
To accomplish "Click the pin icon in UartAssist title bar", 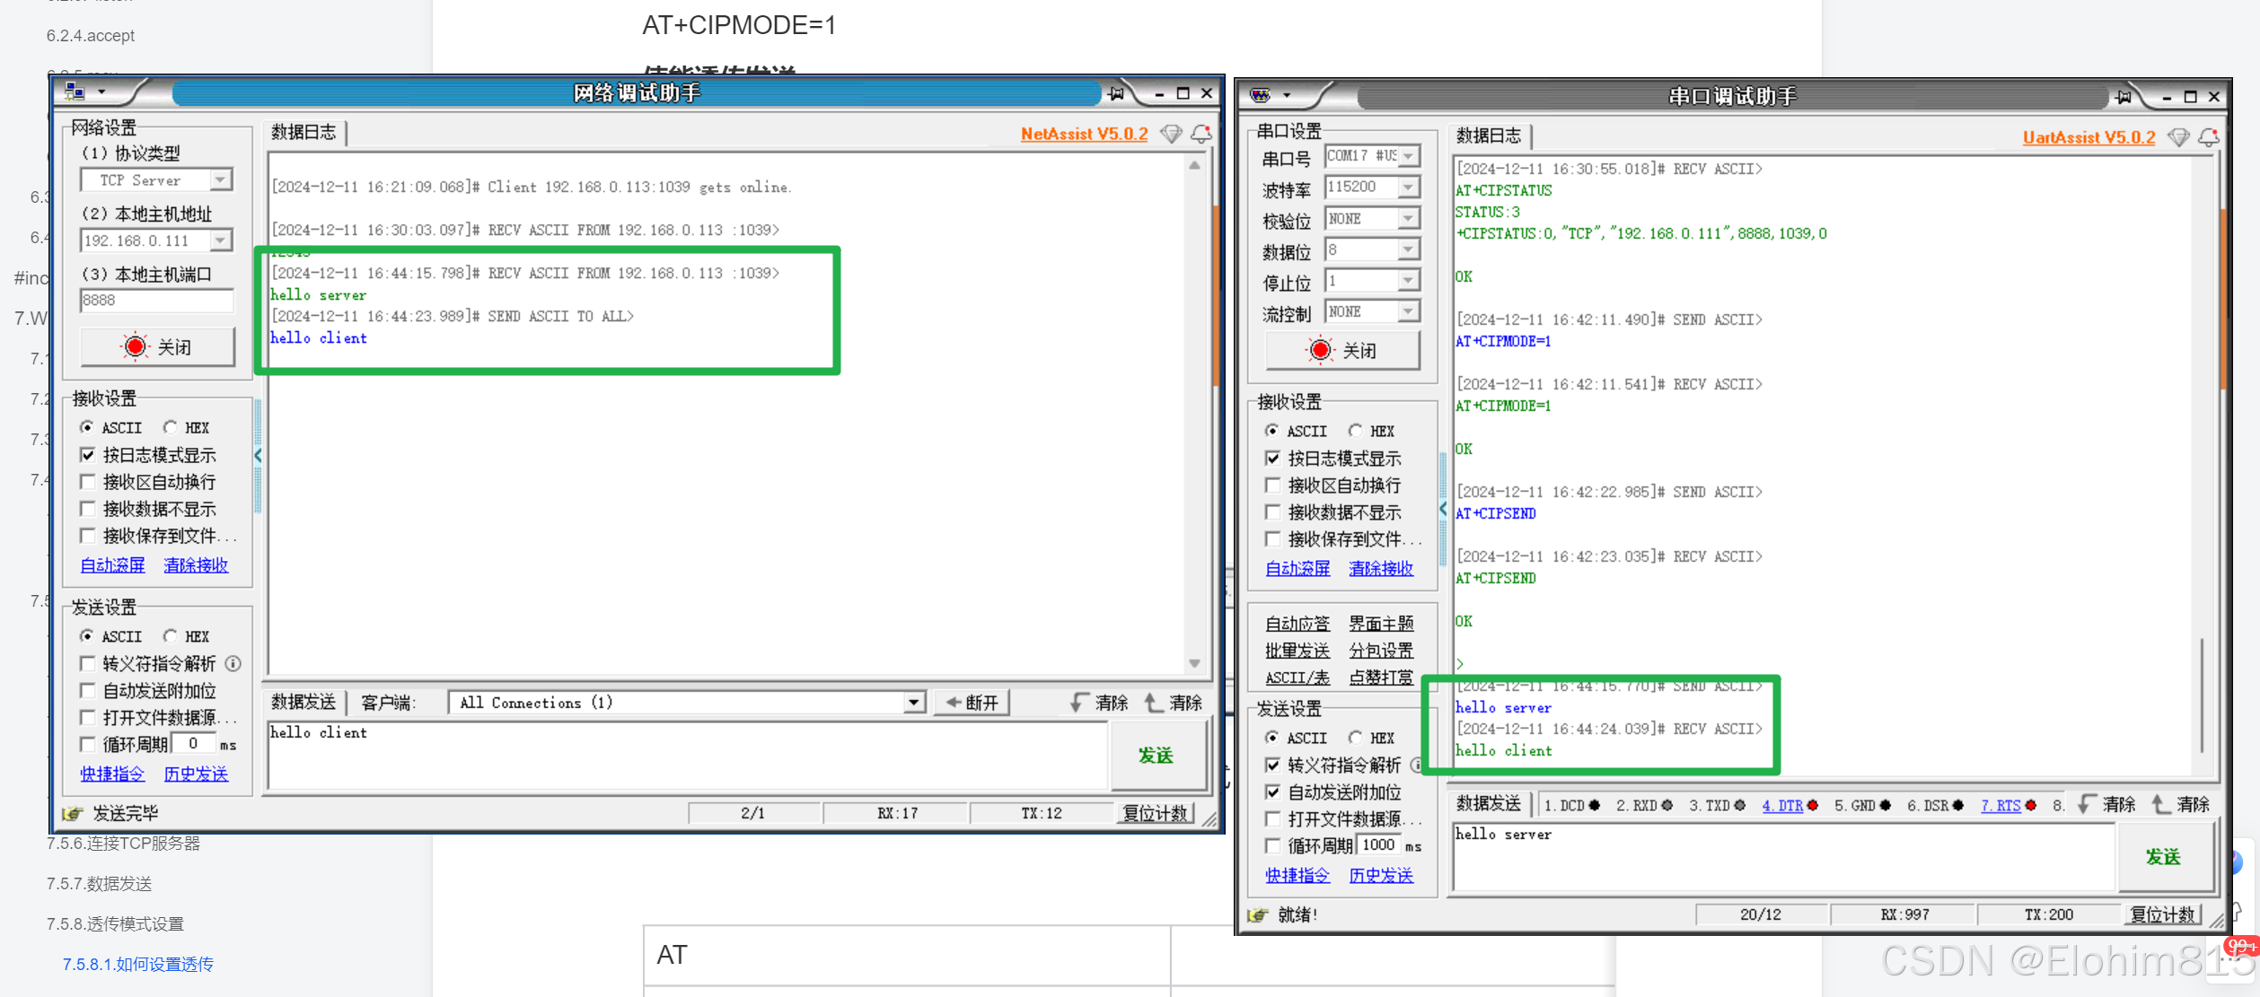I will pyautogui.click(x=2123, y=96).
